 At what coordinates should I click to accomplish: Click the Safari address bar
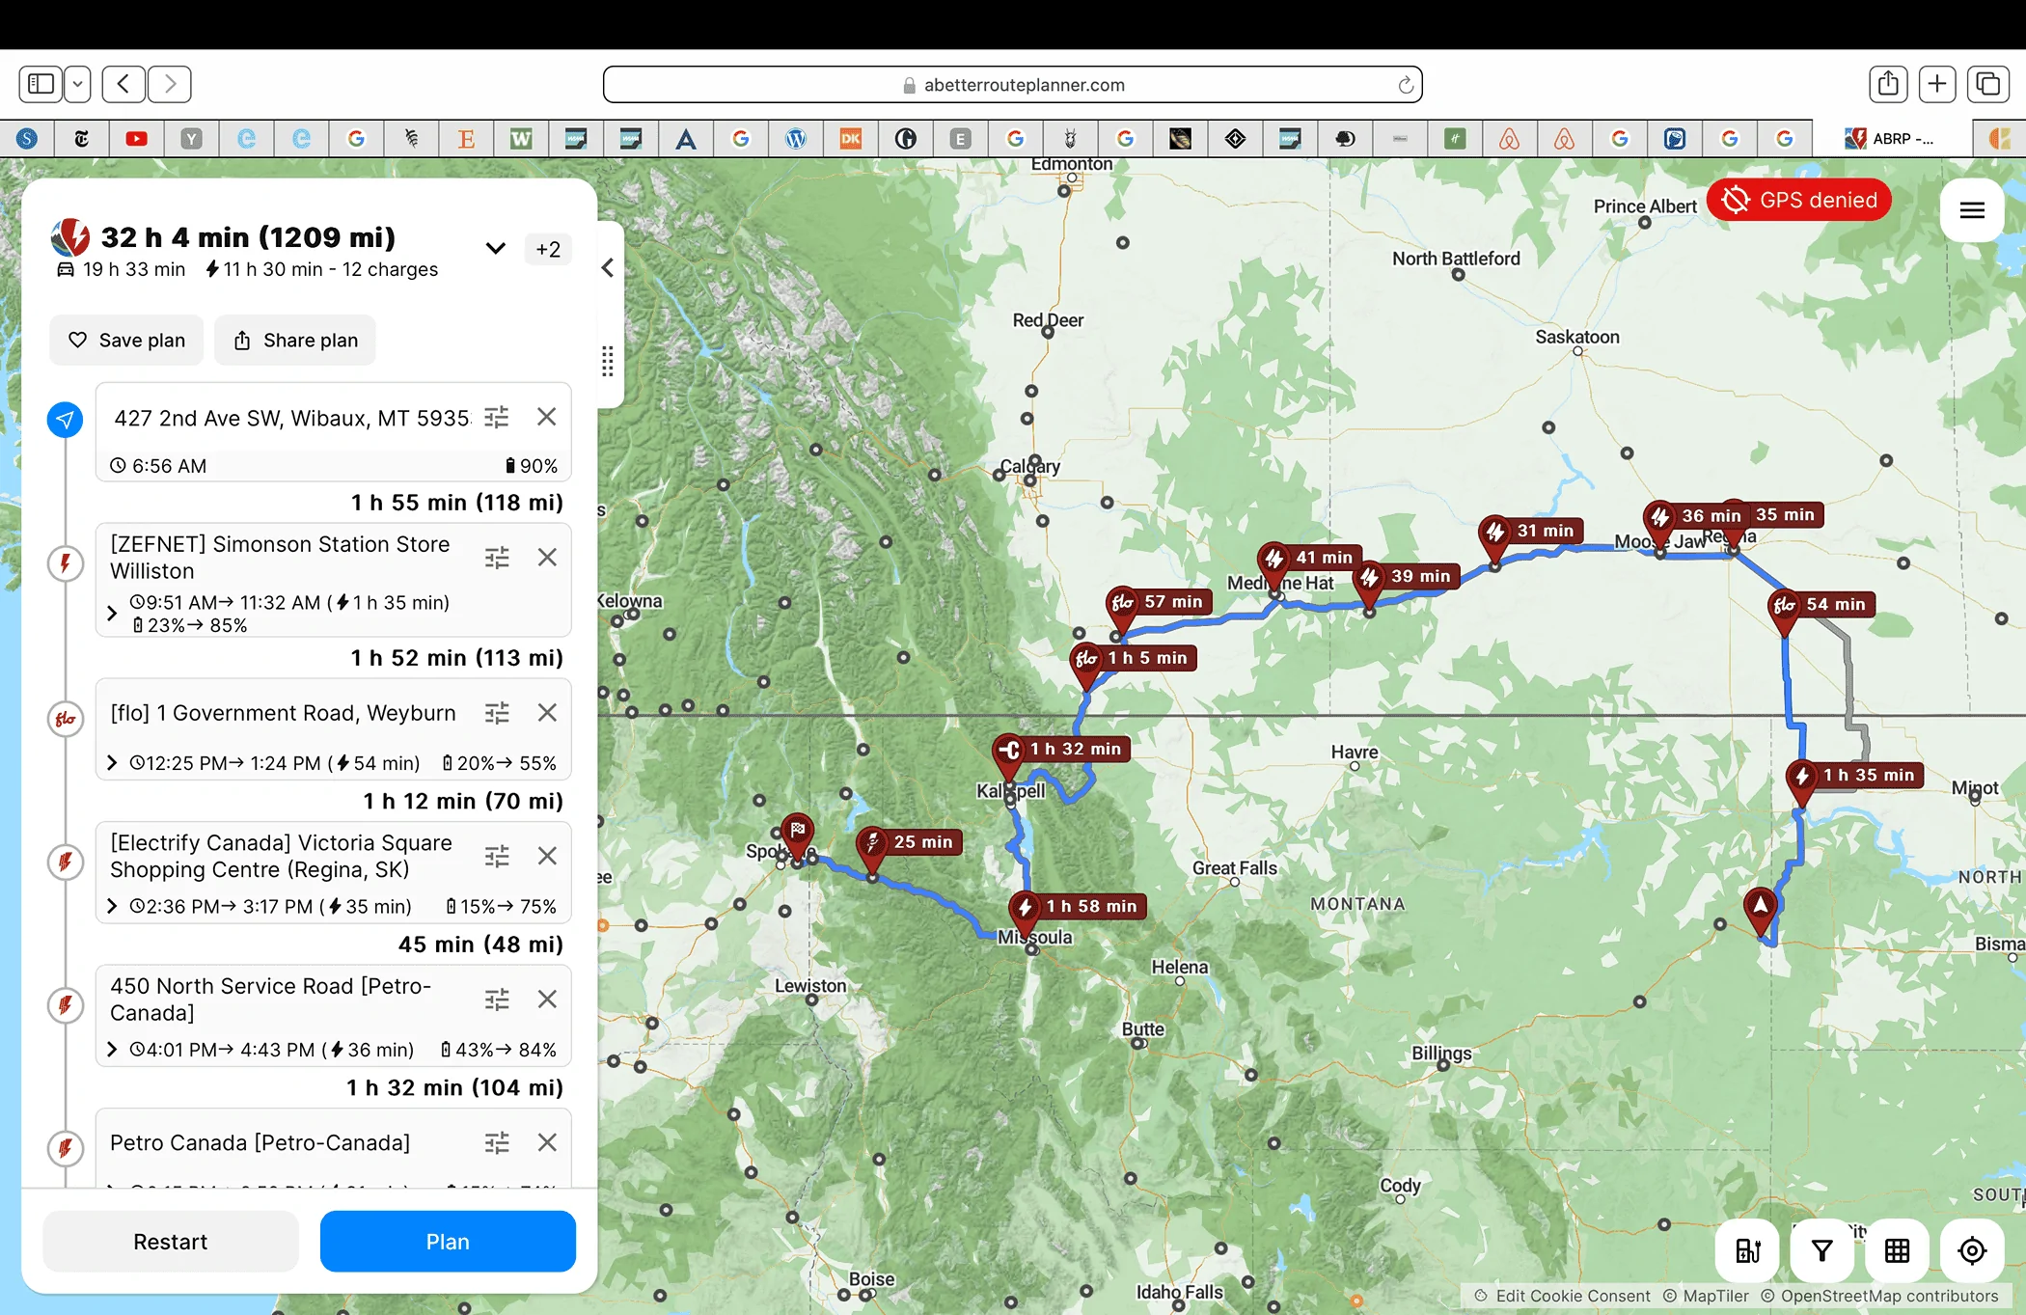point(1013,85)
